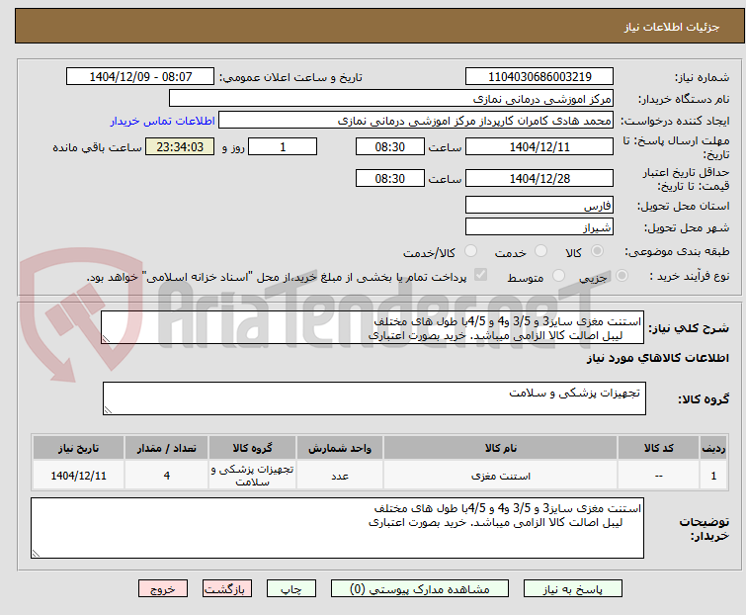Click the نام کالا column header
Viewport: 746px width, 615px height.
click(501, 448)
